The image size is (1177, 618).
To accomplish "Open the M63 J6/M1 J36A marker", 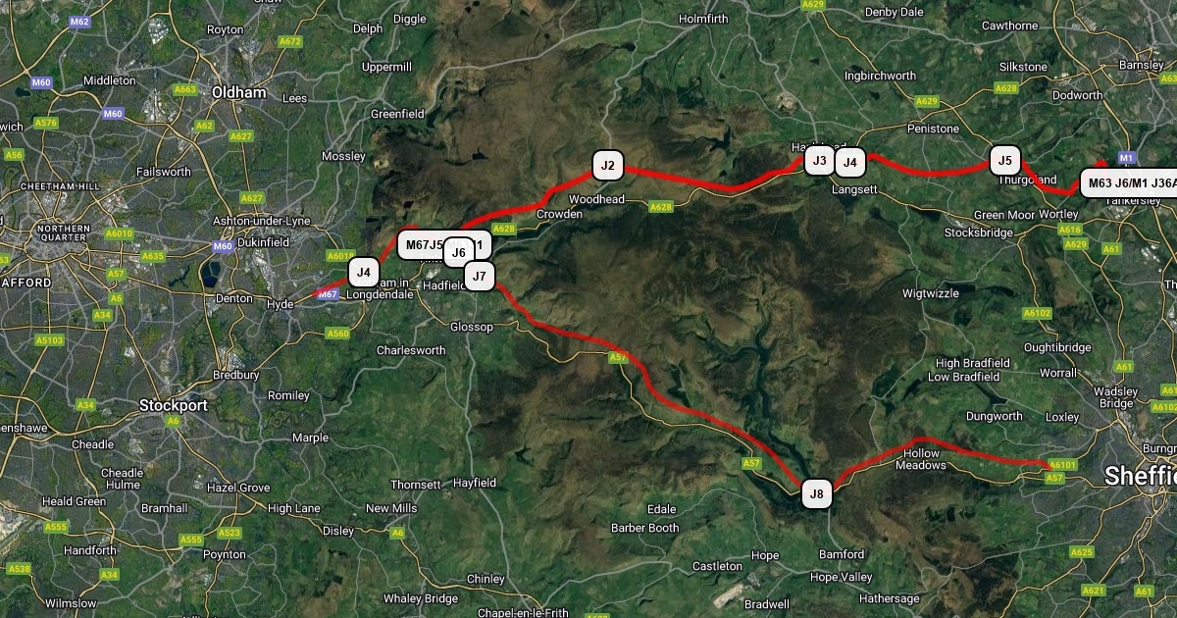I will click(x=1128, y=183).
